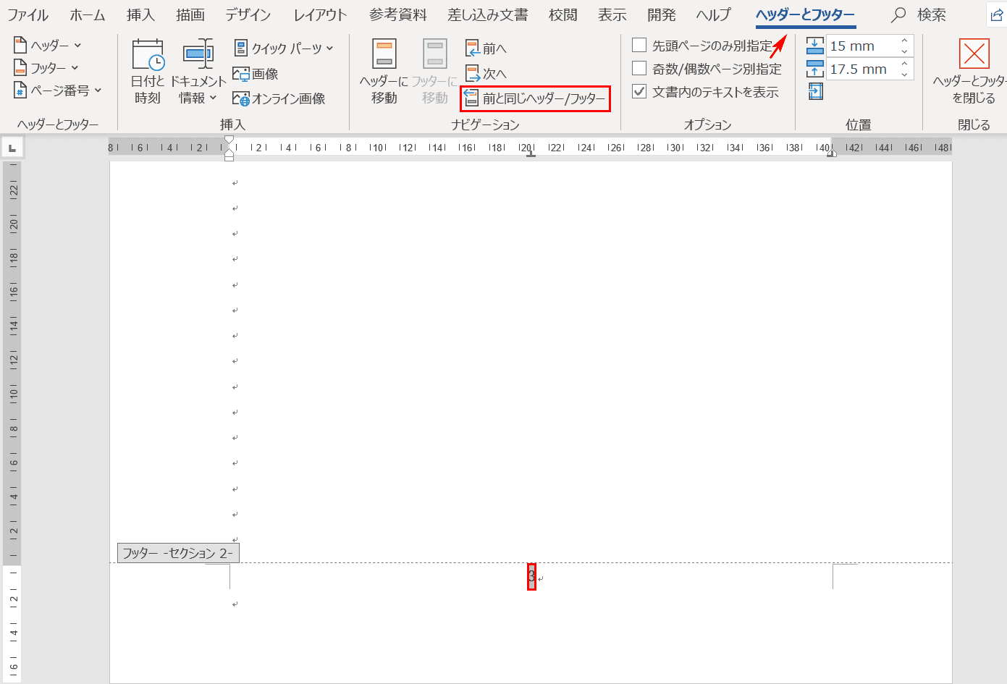1007x684 pixels.
Task: Insert 日付と時刻 into footer
Action: tap(148, 71)
